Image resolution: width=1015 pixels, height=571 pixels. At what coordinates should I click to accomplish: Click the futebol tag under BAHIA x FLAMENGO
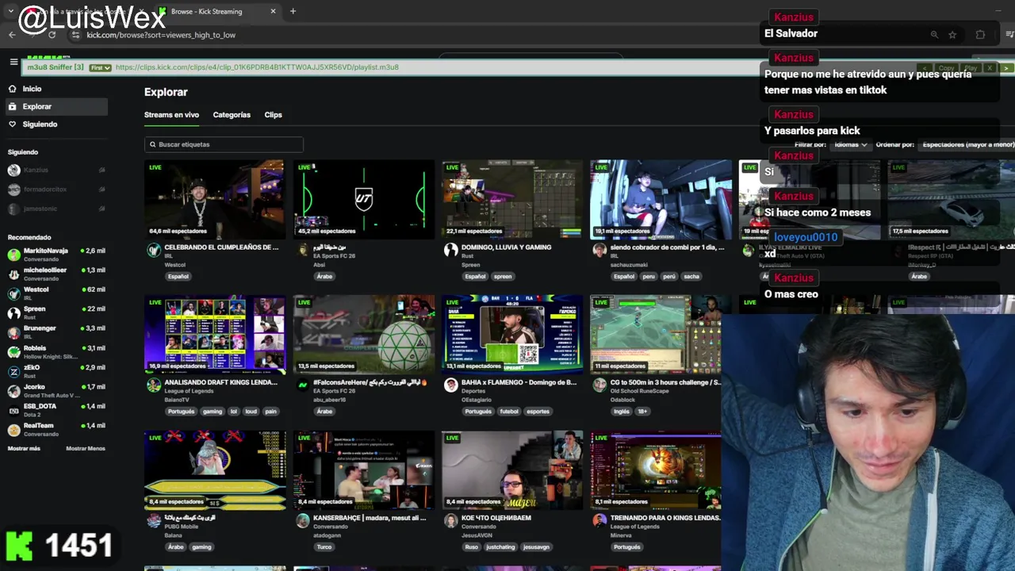[509, 412]
